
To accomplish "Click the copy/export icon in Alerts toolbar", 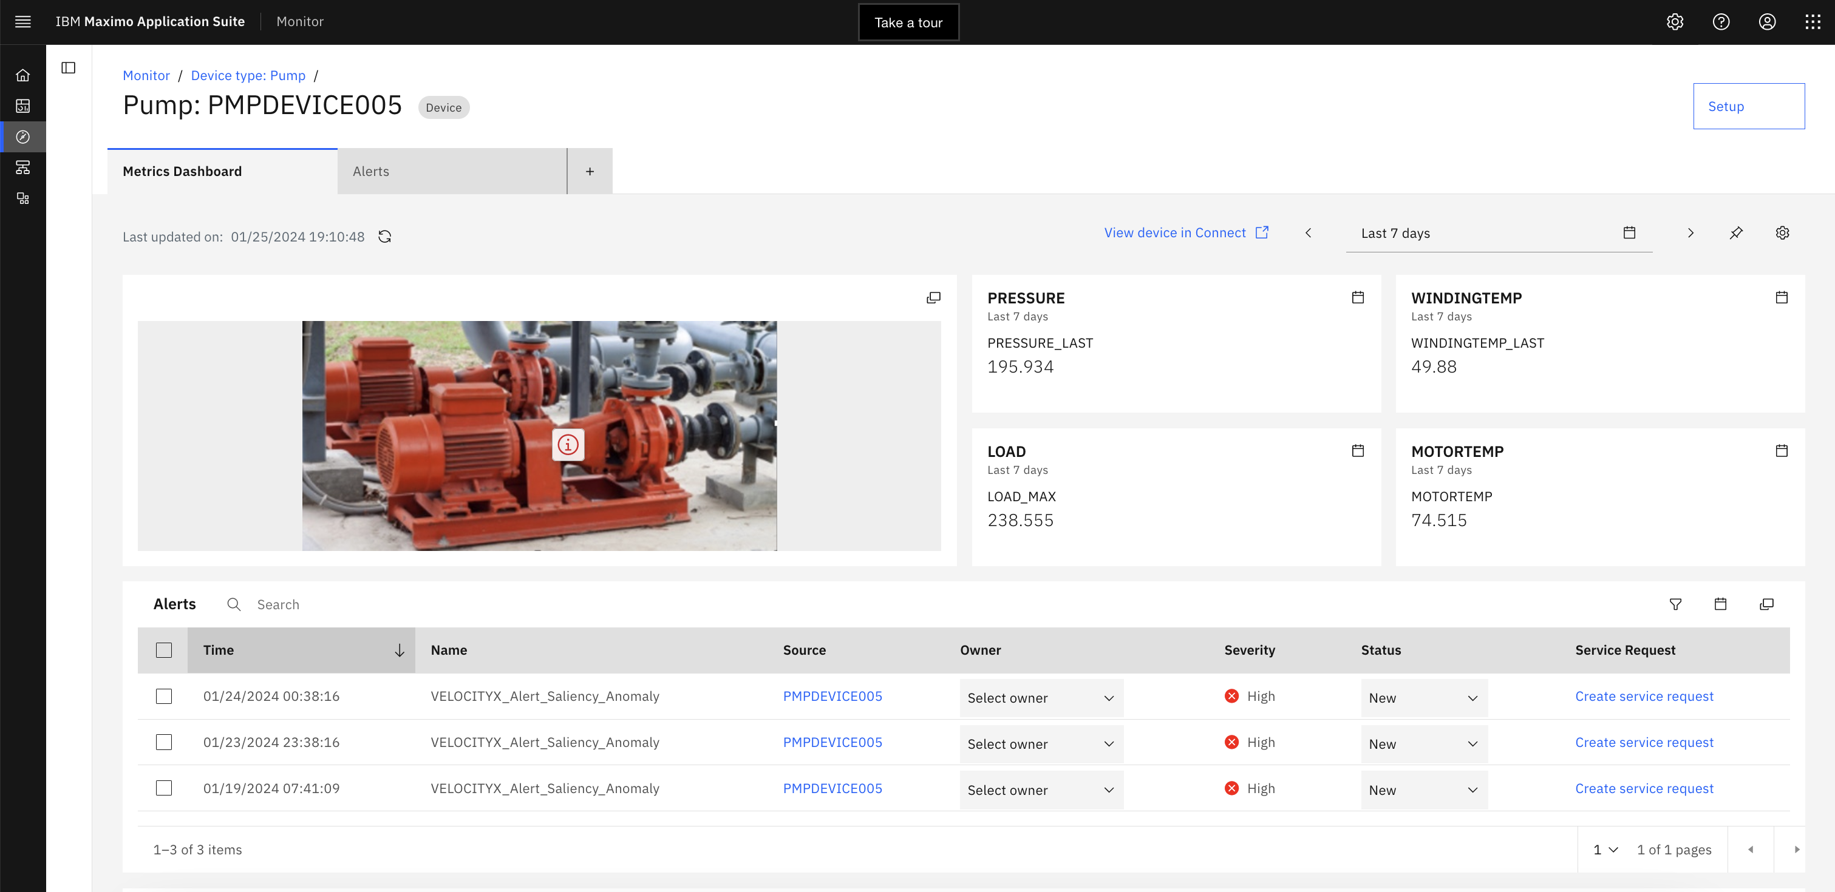I will click(1767, 604).
